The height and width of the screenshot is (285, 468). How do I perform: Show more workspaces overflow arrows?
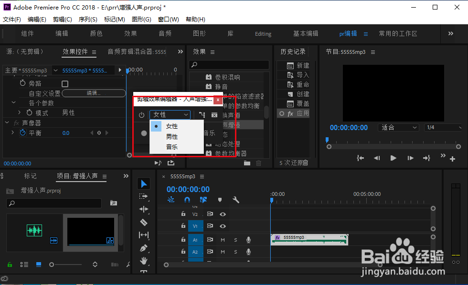click(451, 33)
